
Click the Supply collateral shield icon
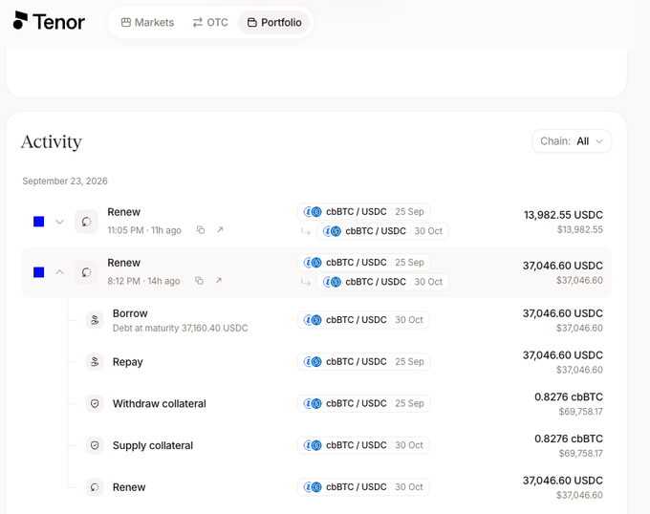[x=95, y=445]
